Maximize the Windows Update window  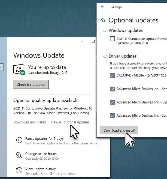(93, 41)
